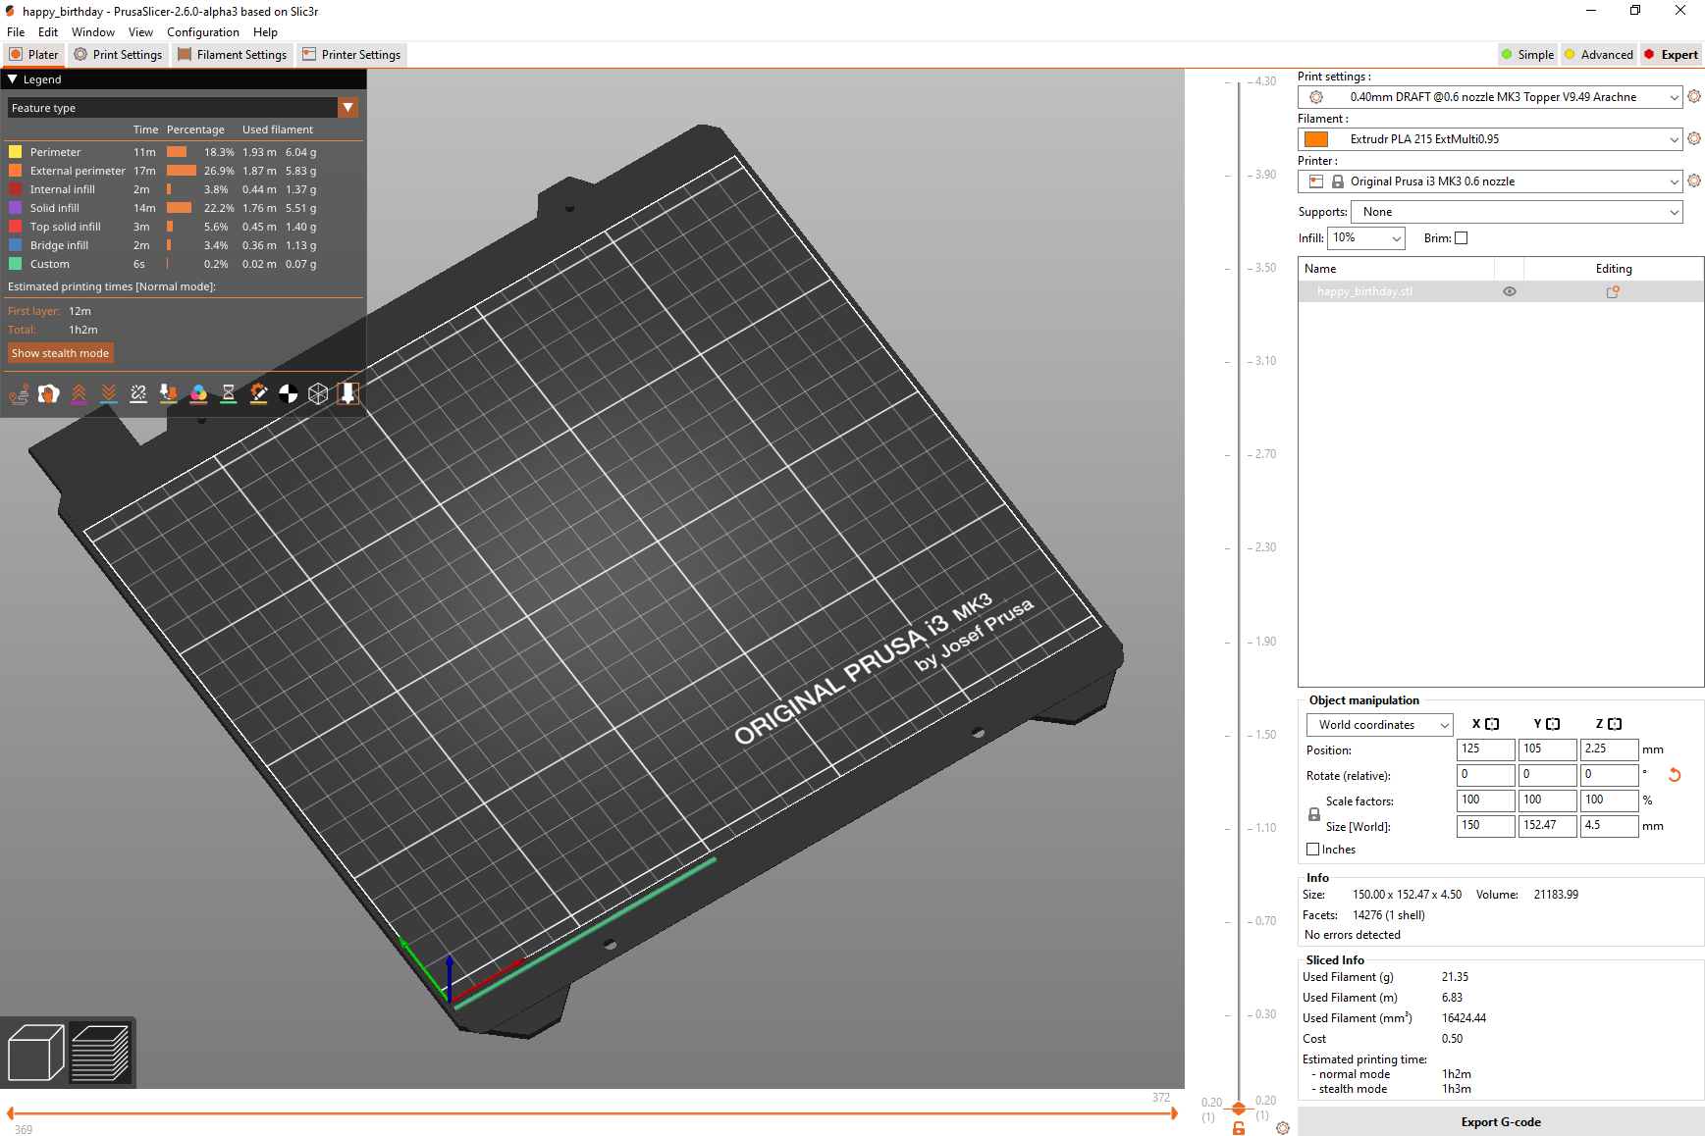
Task: Toggle Wipe moves visibility icon
Action: [48, 394]
